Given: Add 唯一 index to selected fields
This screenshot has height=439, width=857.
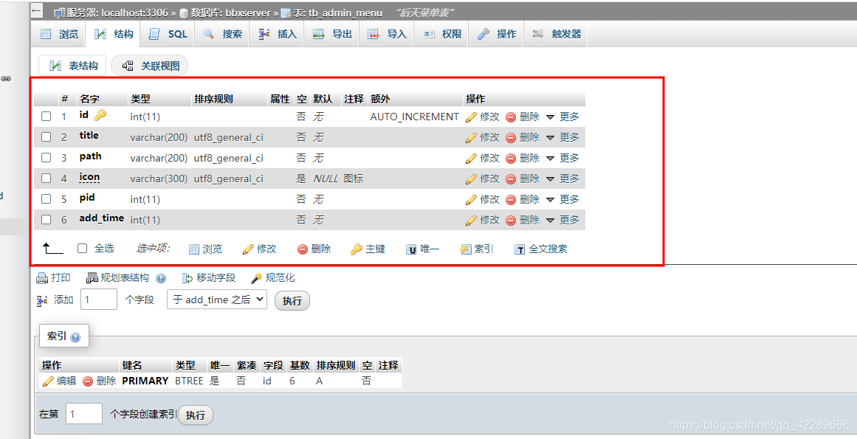Looking at the screenshot, I should point(422,249).
